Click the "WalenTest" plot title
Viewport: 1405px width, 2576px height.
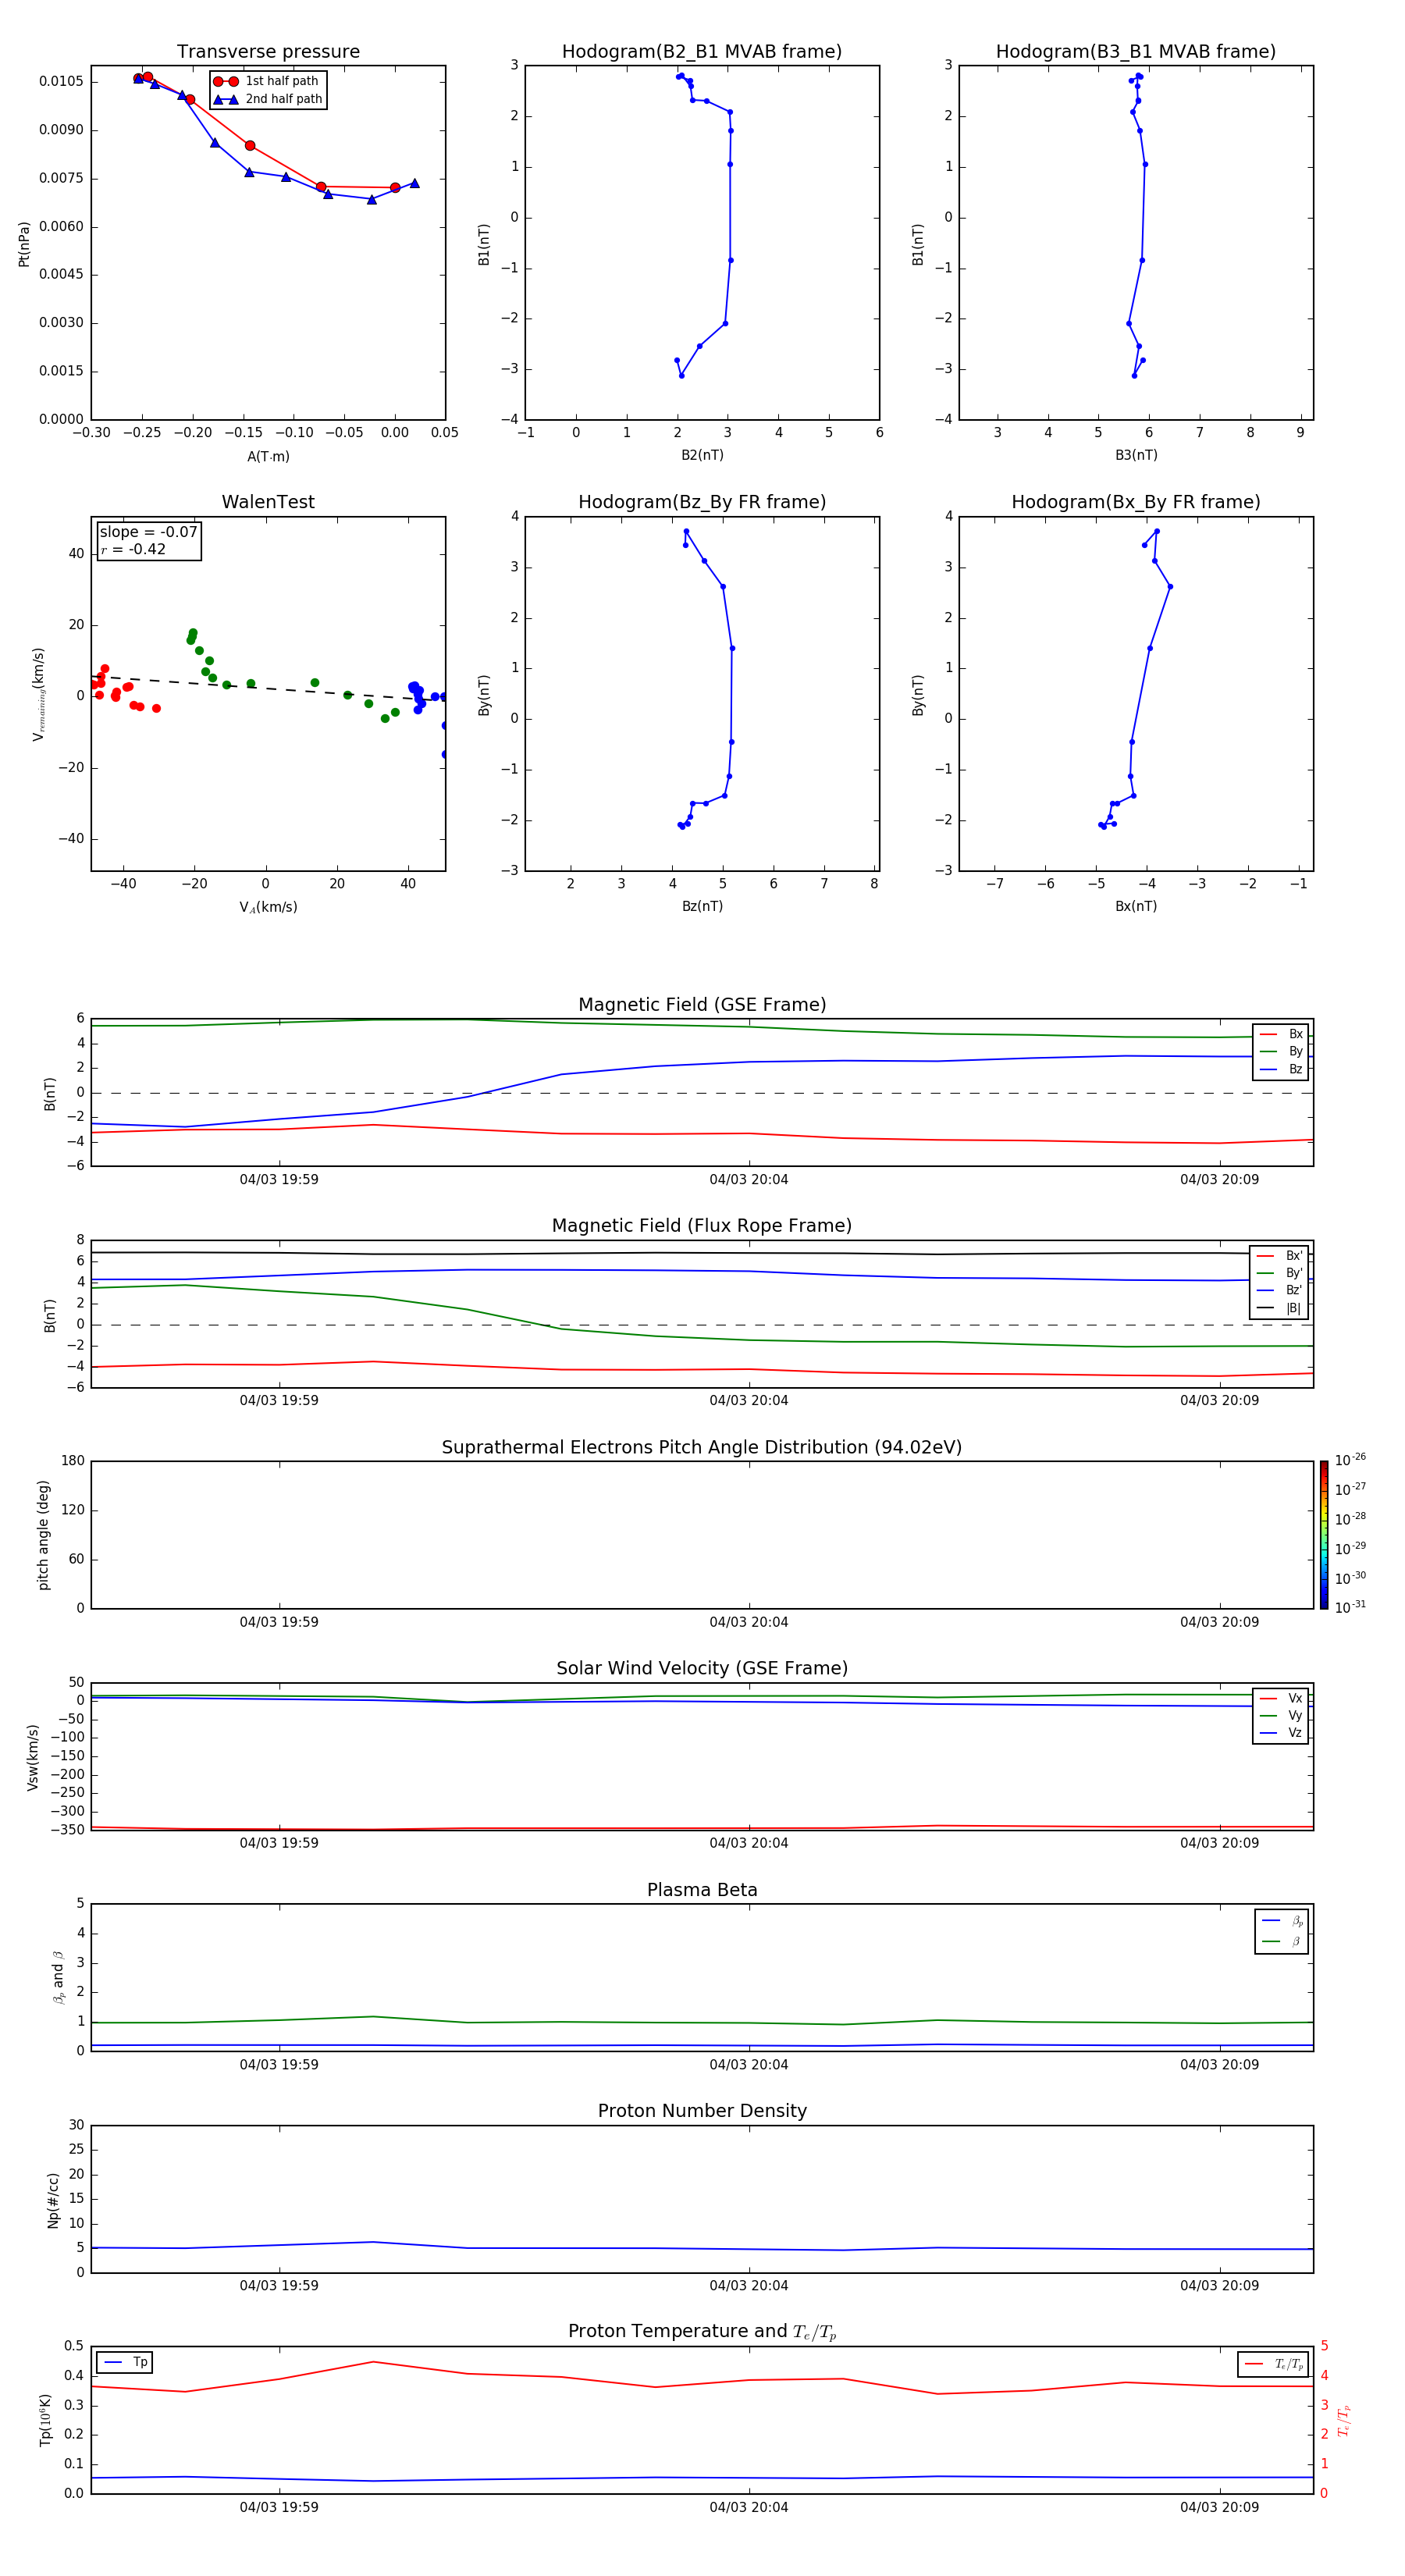click(268, 502)
